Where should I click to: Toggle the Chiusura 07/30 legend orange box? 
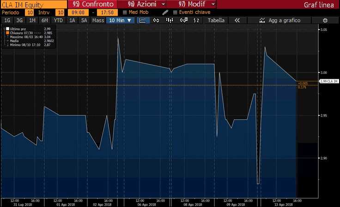(7, 33)
